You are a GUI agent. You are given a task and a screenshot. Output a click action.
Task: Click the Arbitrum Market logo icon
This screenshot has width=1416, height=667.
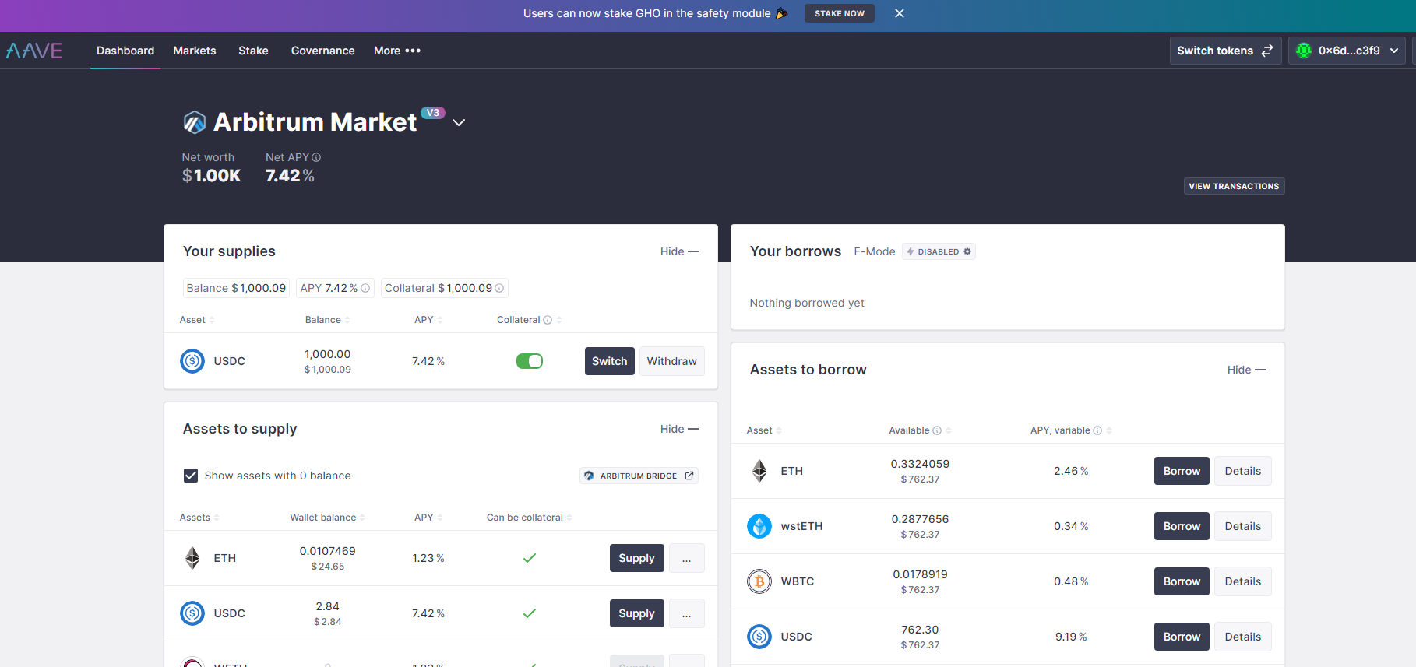[x=194, y=122]
